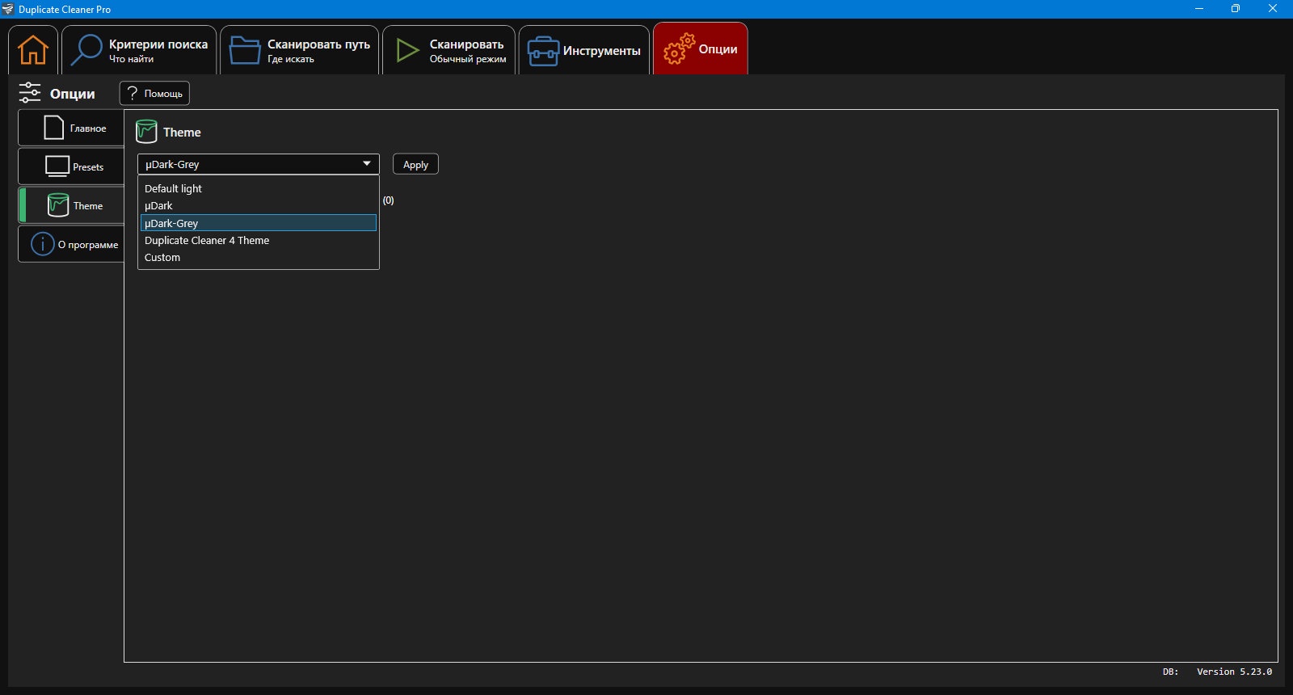Viewport: 1293px width, 695px height.
Task: Click the DB: status label
Action: pyautogui.click(x=1170, y=672)
